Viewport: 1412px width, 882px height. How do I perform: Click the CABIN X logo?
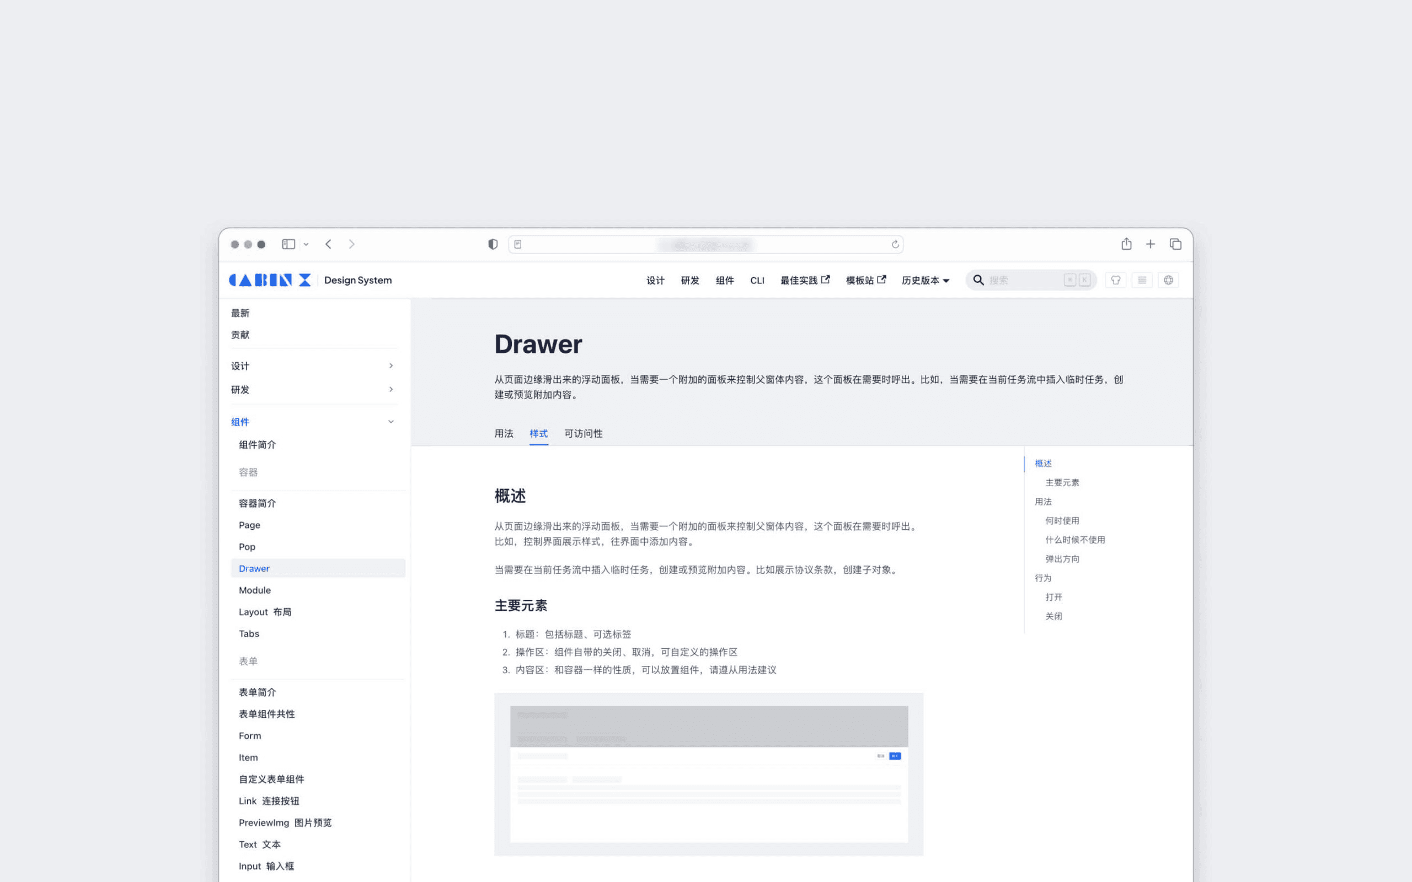270,280
